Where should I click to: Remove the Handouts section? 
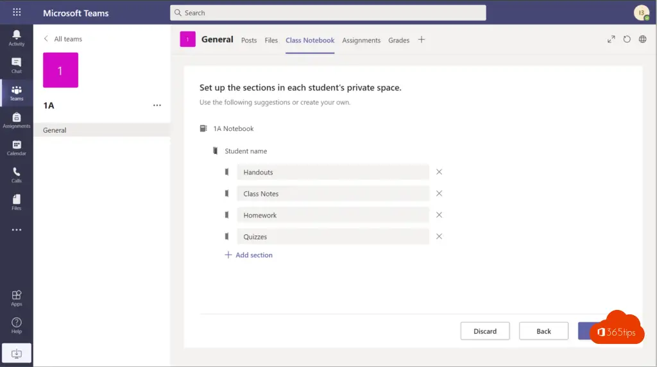[439, 172]
